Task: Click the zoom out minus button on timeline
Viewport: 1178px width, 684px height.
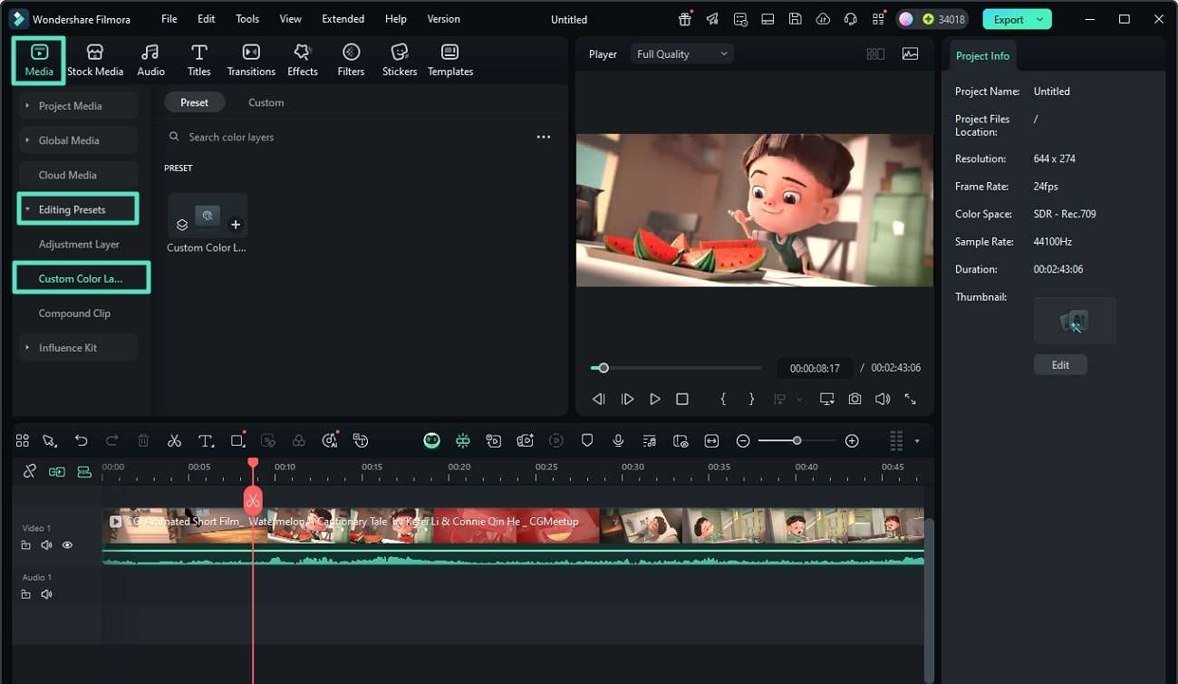Action: (x=743, y=440)
